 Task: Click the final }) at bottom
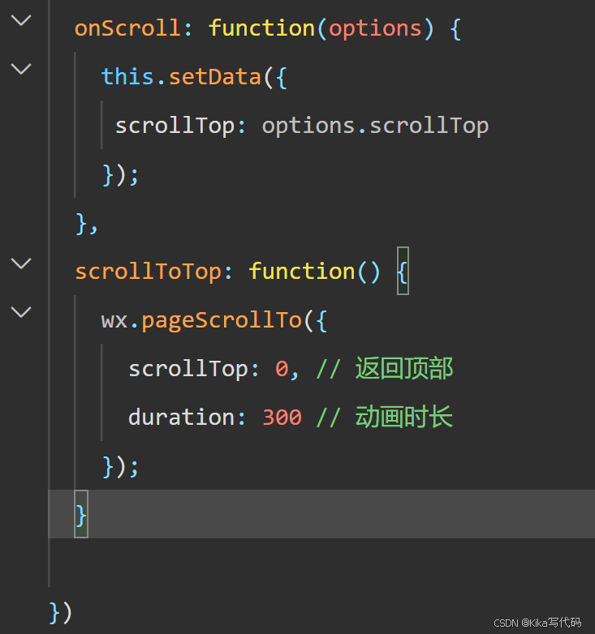[x=60, y=612]
